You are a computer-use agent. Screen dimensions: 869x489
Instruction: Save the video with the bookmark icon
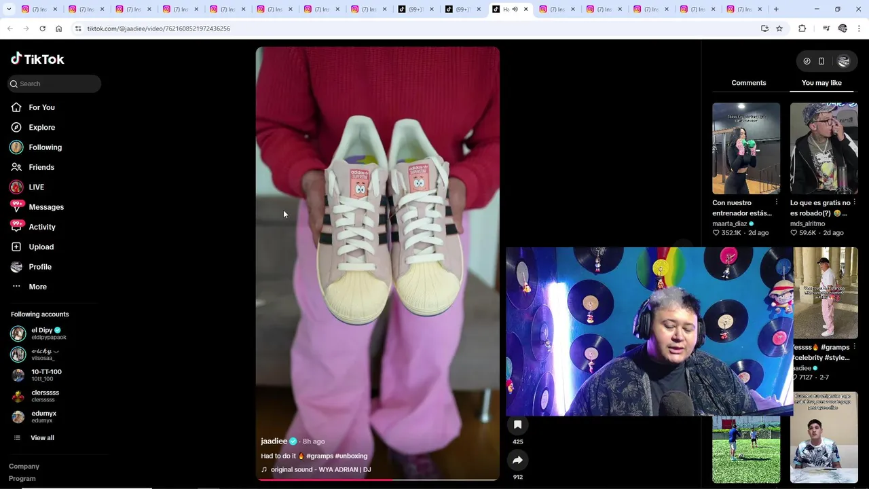[x=517, y=424]
